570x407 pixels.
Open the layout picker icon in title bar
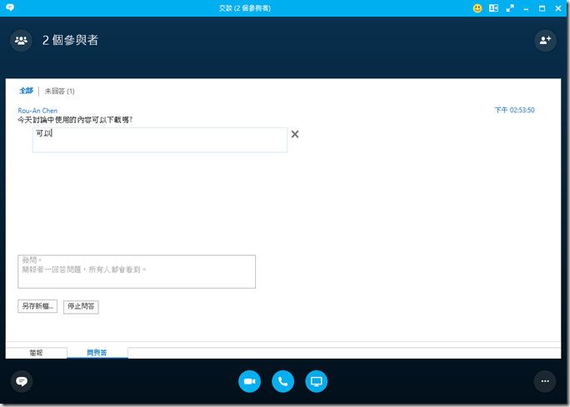pyautogui.click(x=493, y=8)
